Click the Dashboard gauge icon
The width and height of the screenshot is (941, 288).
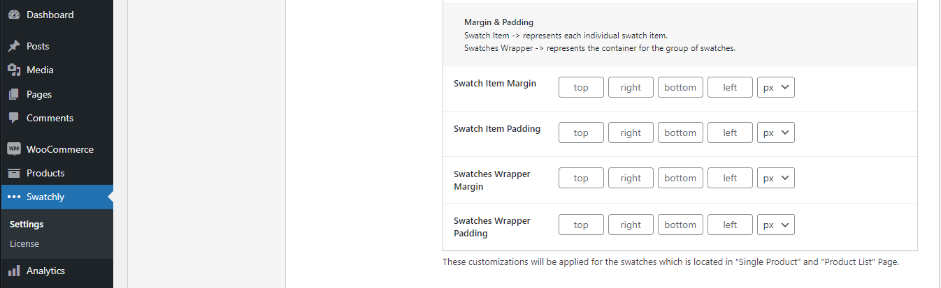[13, 15]
